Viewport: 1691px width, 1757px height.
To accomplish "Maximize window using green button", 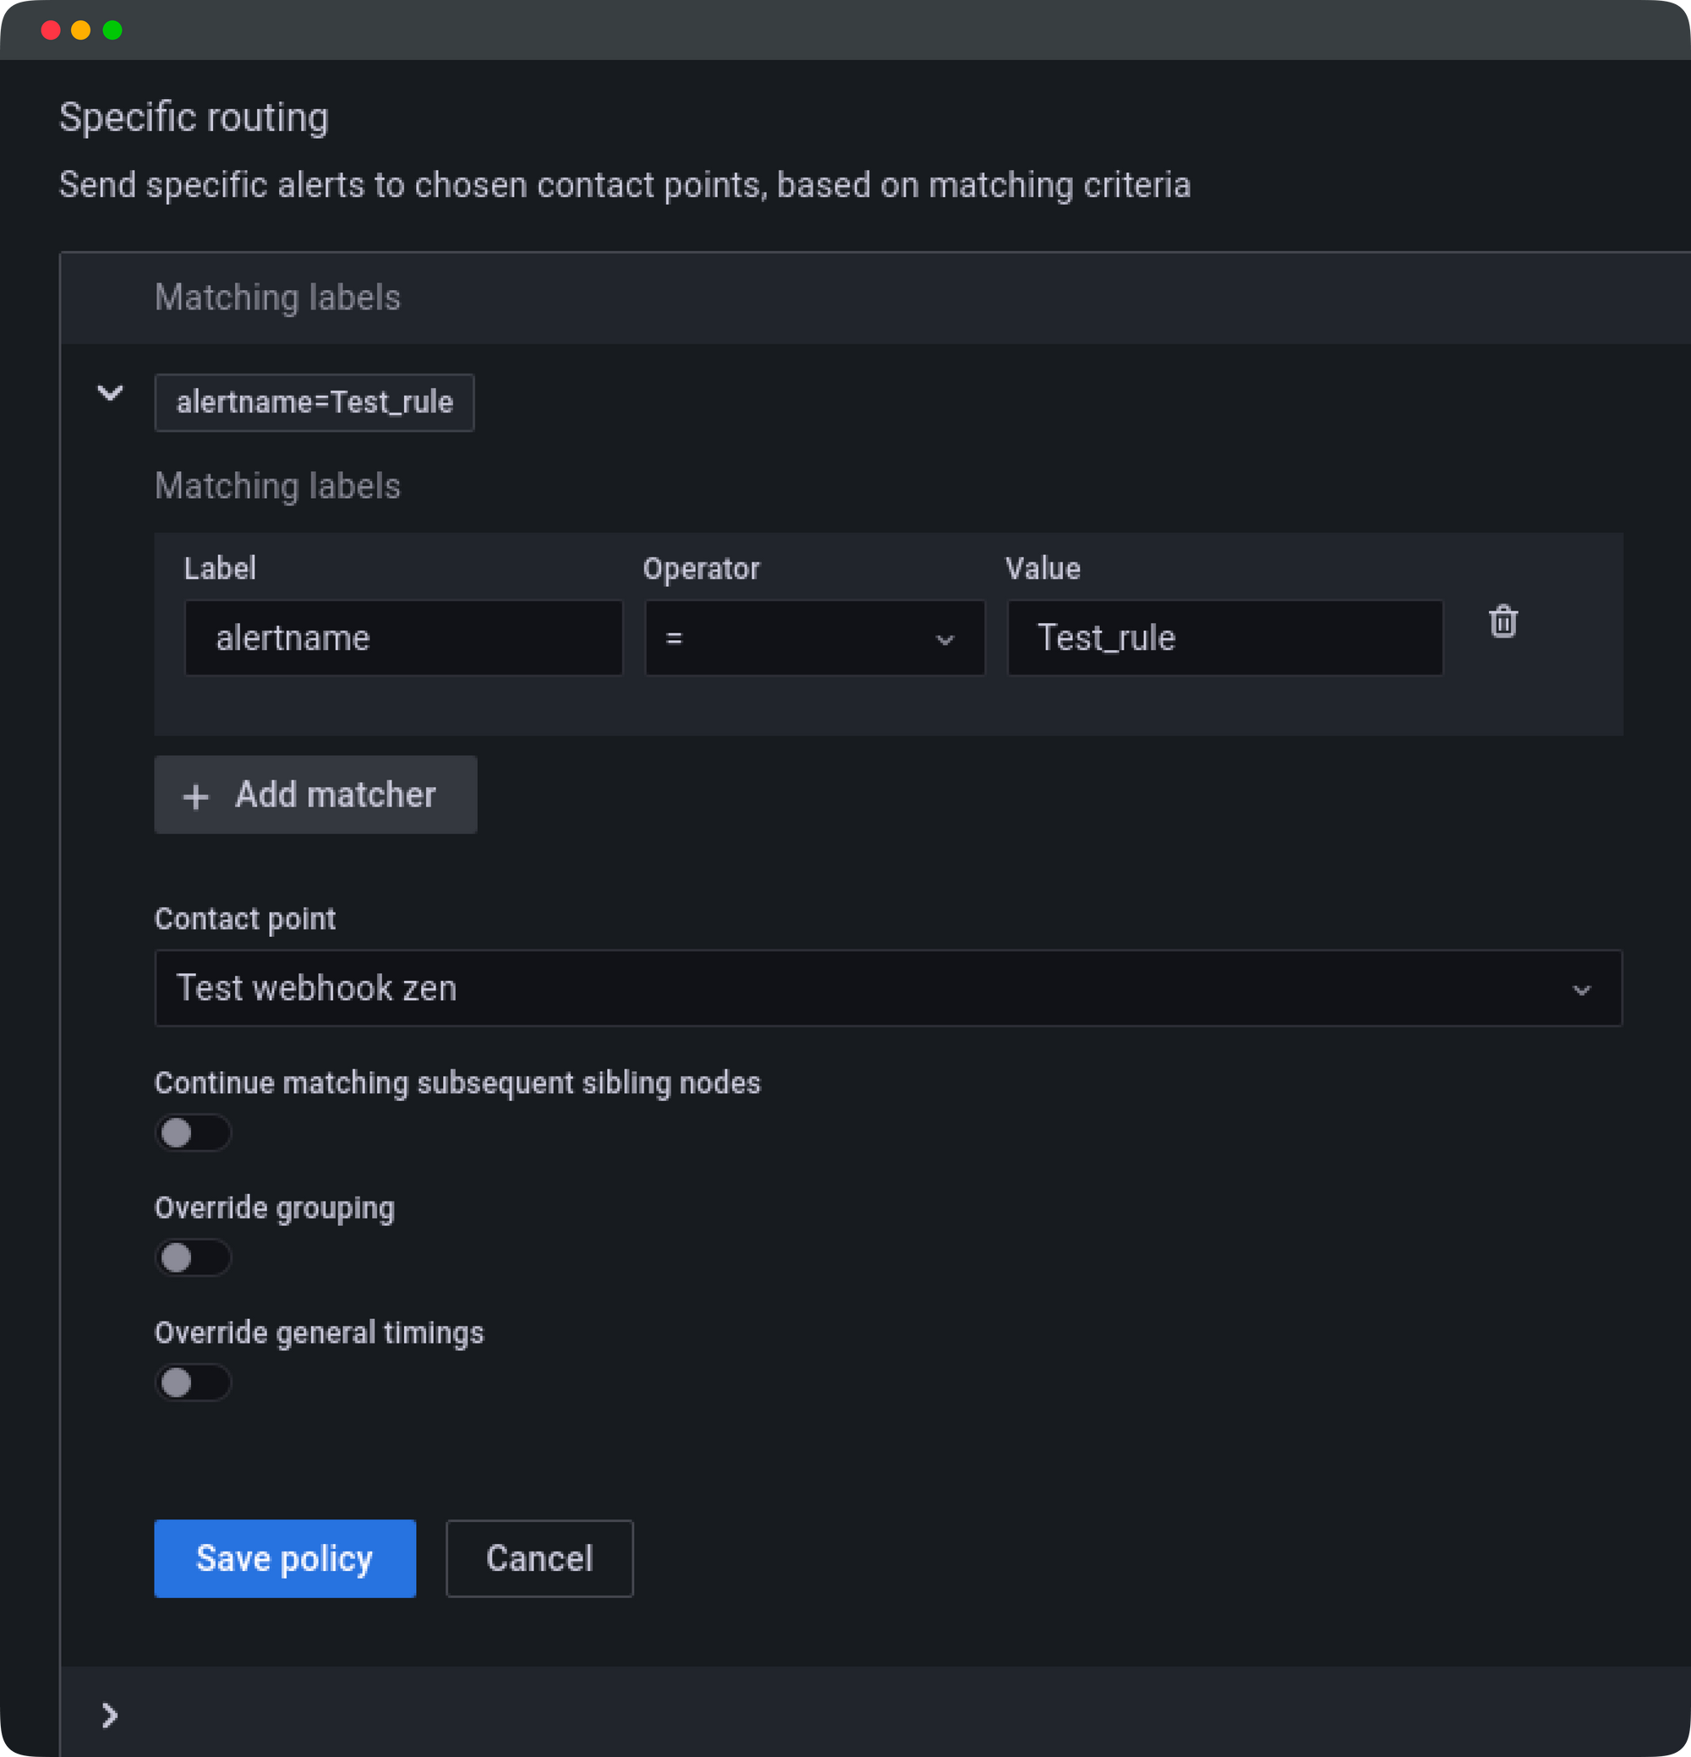I will [x=112, y=30].
